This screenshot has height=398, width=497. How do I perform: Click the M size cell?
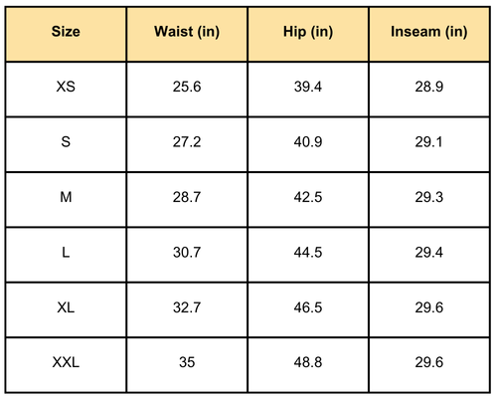point(66,200)
